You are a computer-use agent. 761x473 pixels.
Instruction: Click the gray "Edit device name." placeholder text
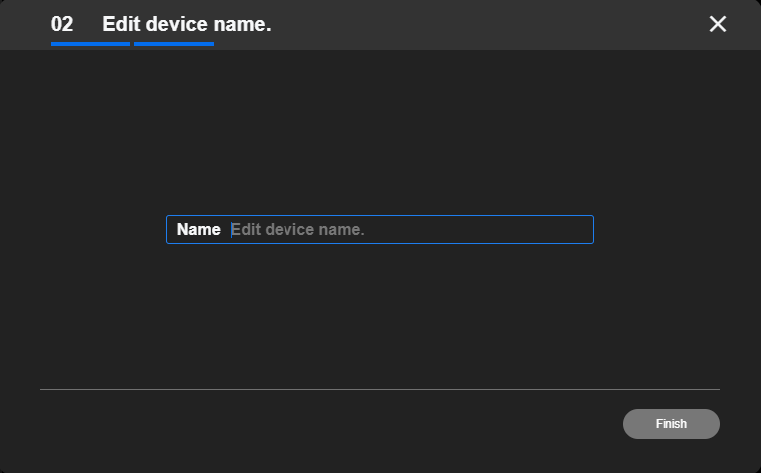pos(298,230)
